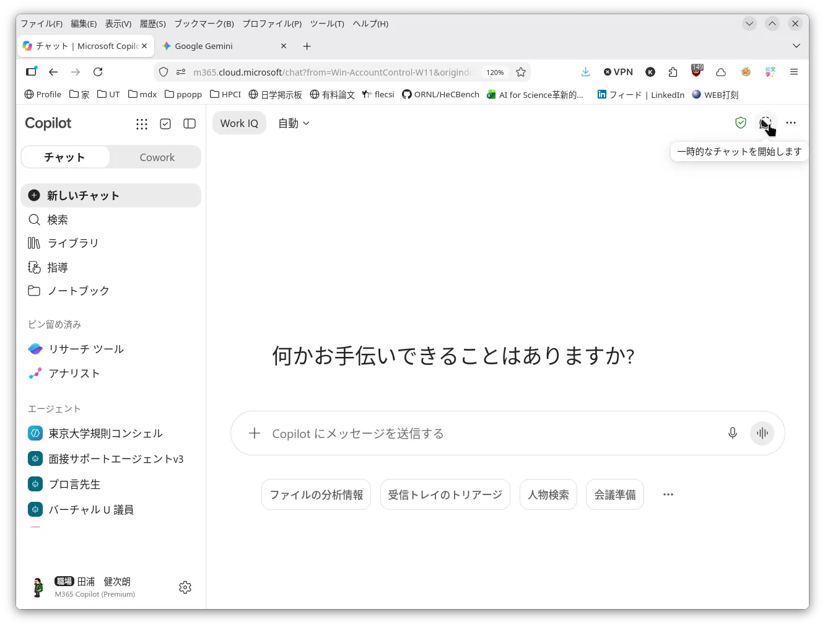Select 人物検索 suggestion
Viewport: 825px width, 627px height.
coord(548,494)
